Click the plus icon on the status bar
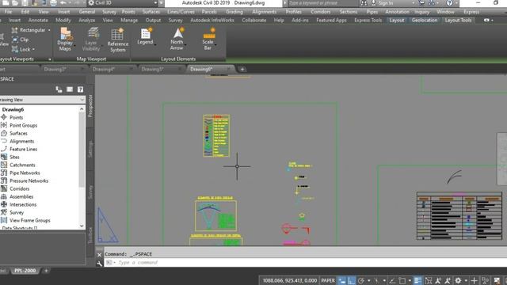Viewport: 507px width, 285px height. [474, 281]
